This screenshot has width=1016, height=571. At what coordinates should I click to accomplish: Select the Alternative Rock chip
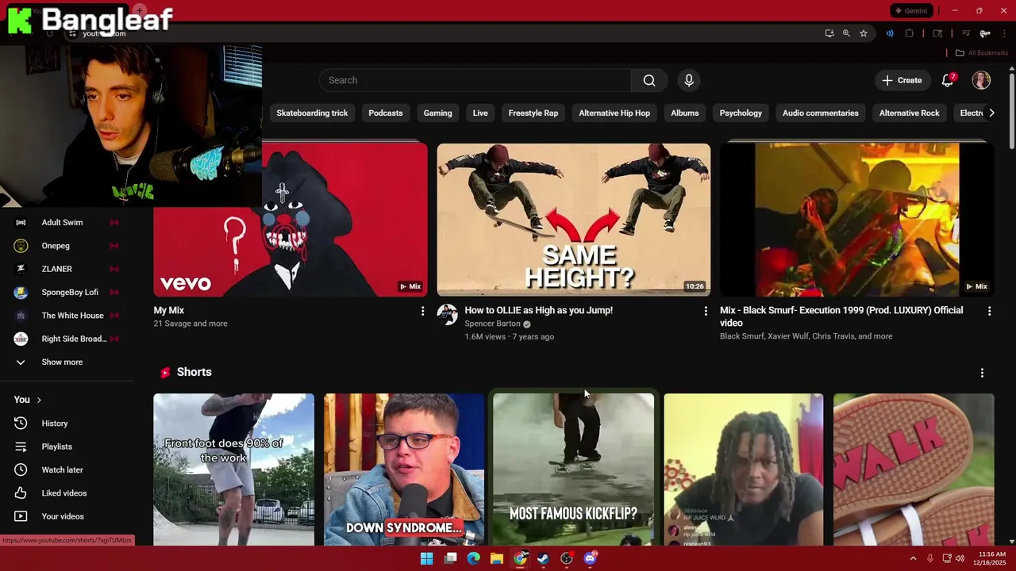tap(910, 113)
